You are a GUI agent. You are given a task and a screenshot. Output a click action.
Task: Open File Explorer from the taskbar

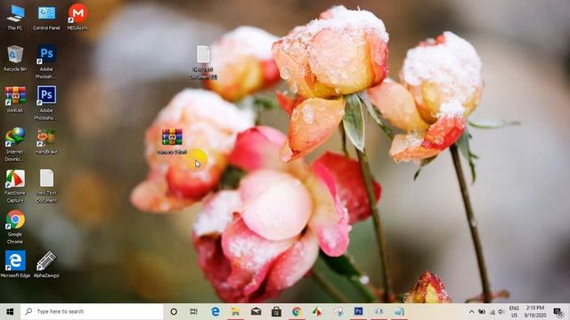click(235, 311)
